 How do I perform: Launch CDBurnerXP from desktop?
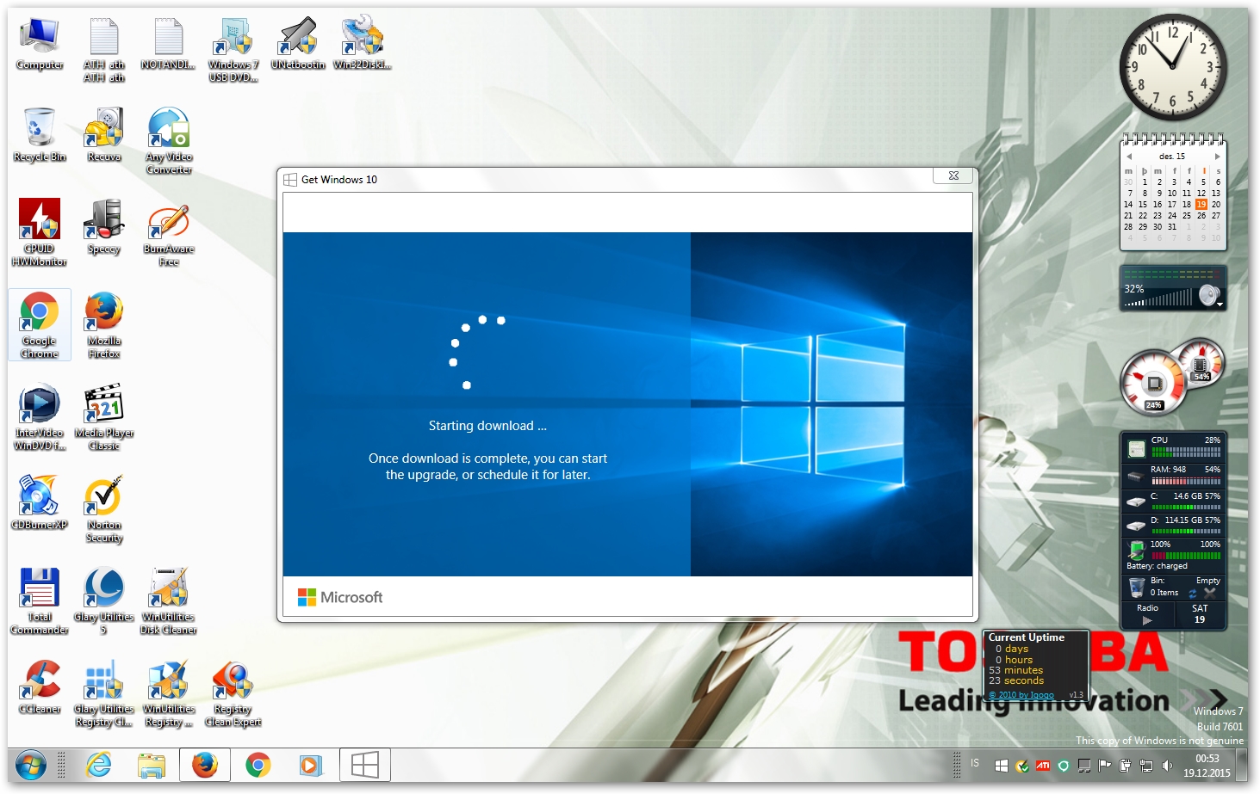click(x=40, y=502)
